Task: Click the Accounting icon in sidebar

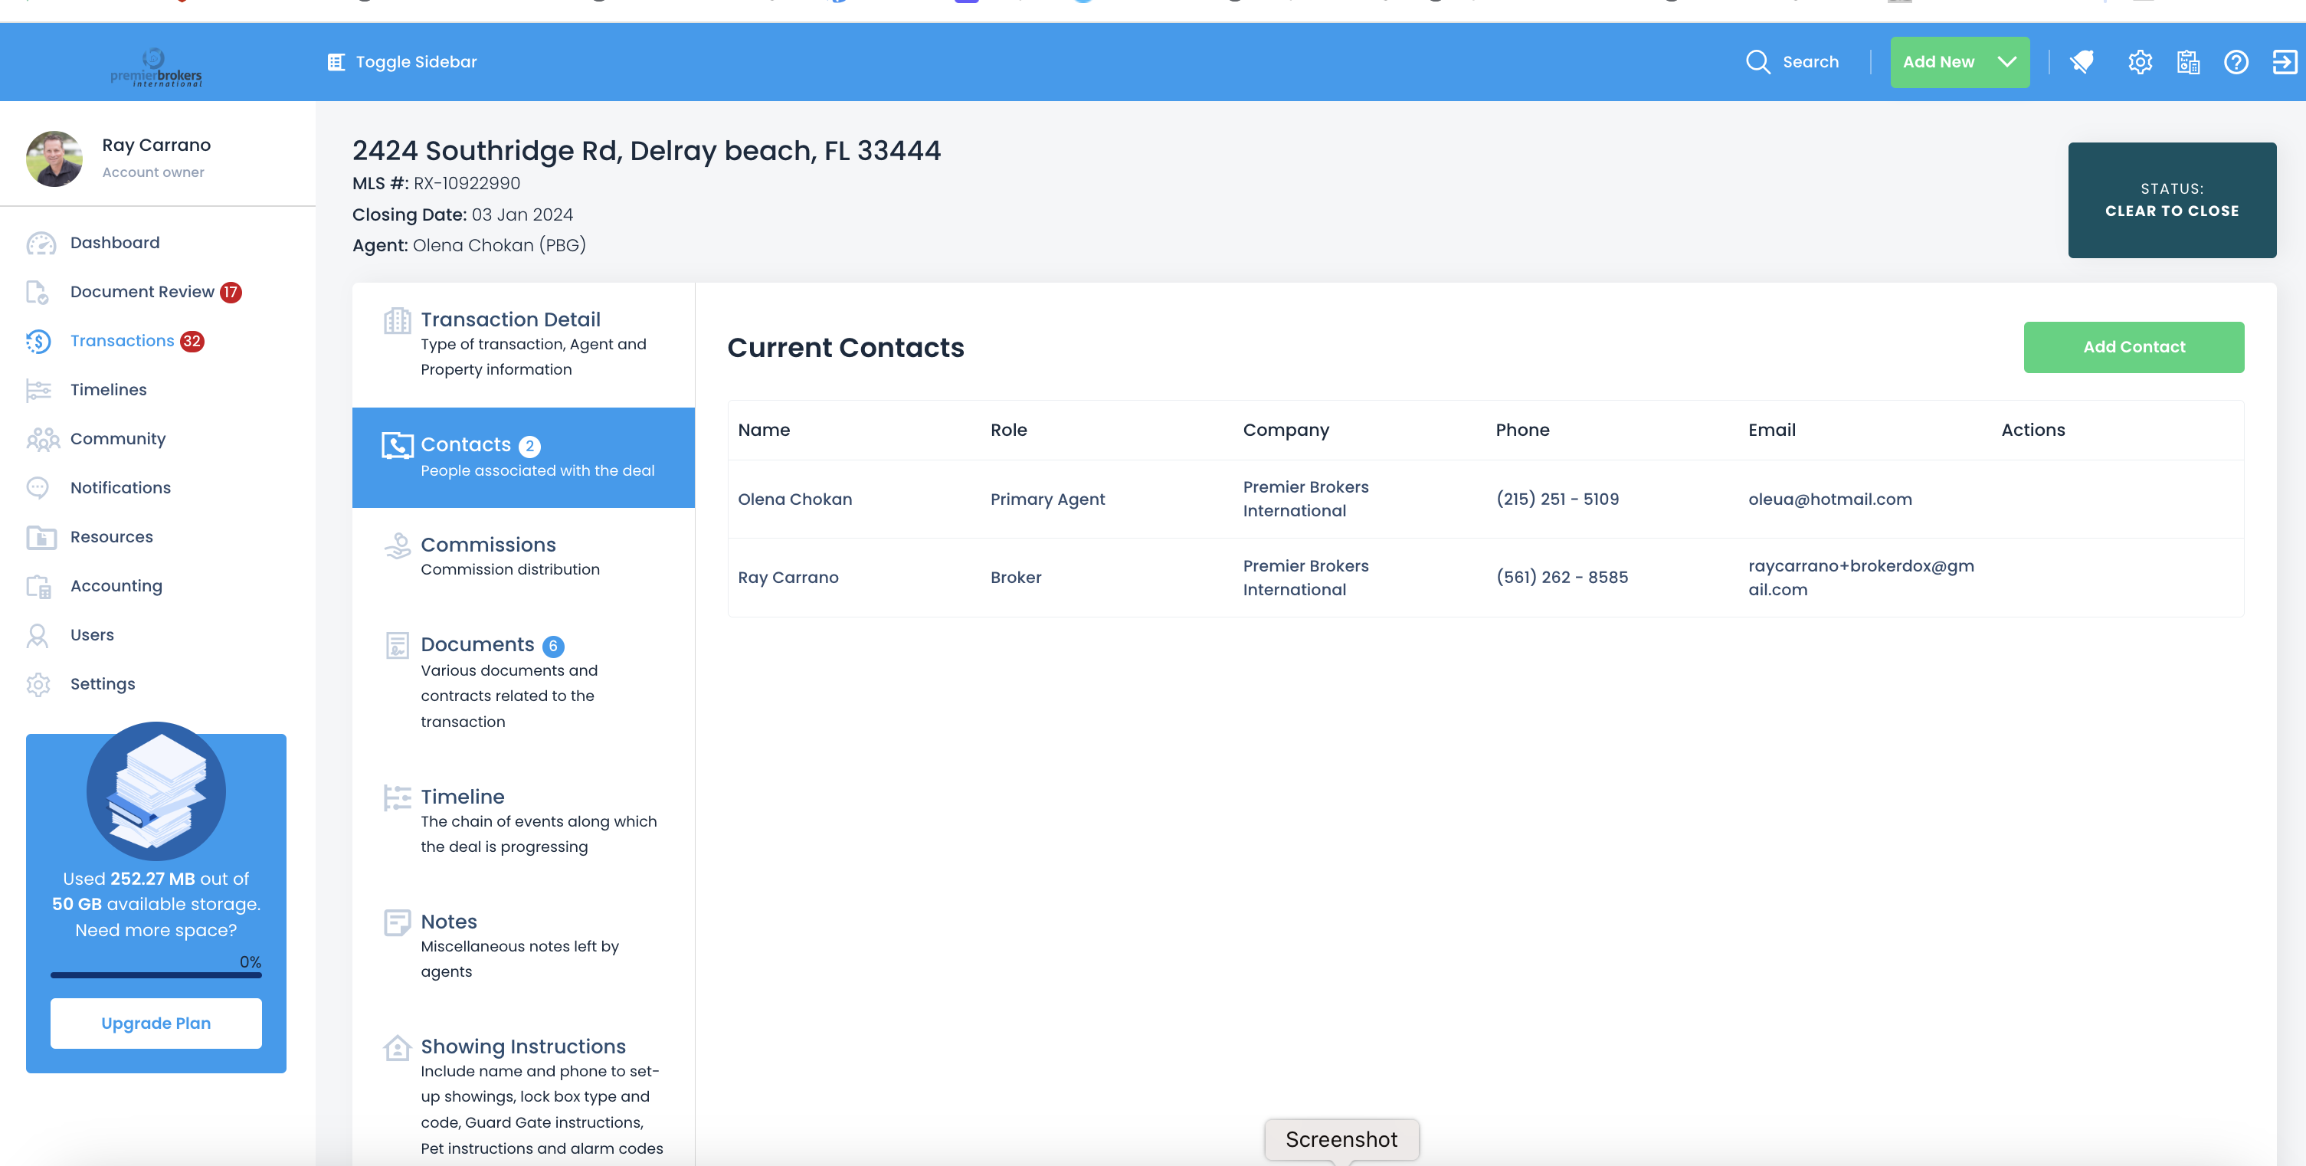Action: [x=38, y=586]
